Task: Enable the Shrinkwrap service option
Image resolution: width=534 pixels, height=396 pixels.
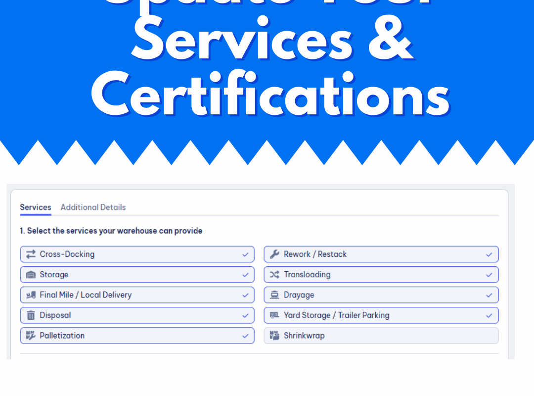Action: coord(381,336)
